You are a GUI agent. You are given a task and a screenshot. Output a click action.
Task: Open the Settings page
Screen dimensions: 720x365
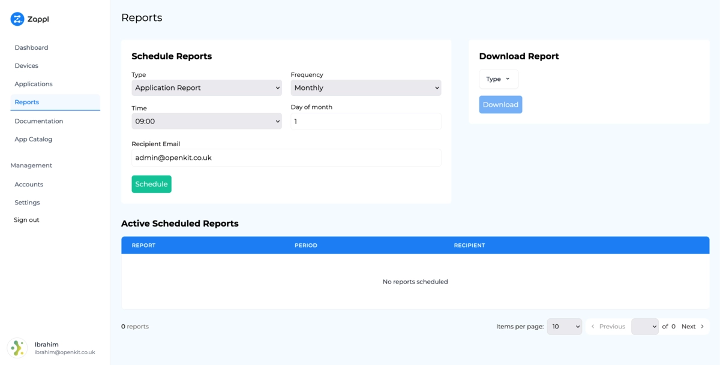click(27, 202)
